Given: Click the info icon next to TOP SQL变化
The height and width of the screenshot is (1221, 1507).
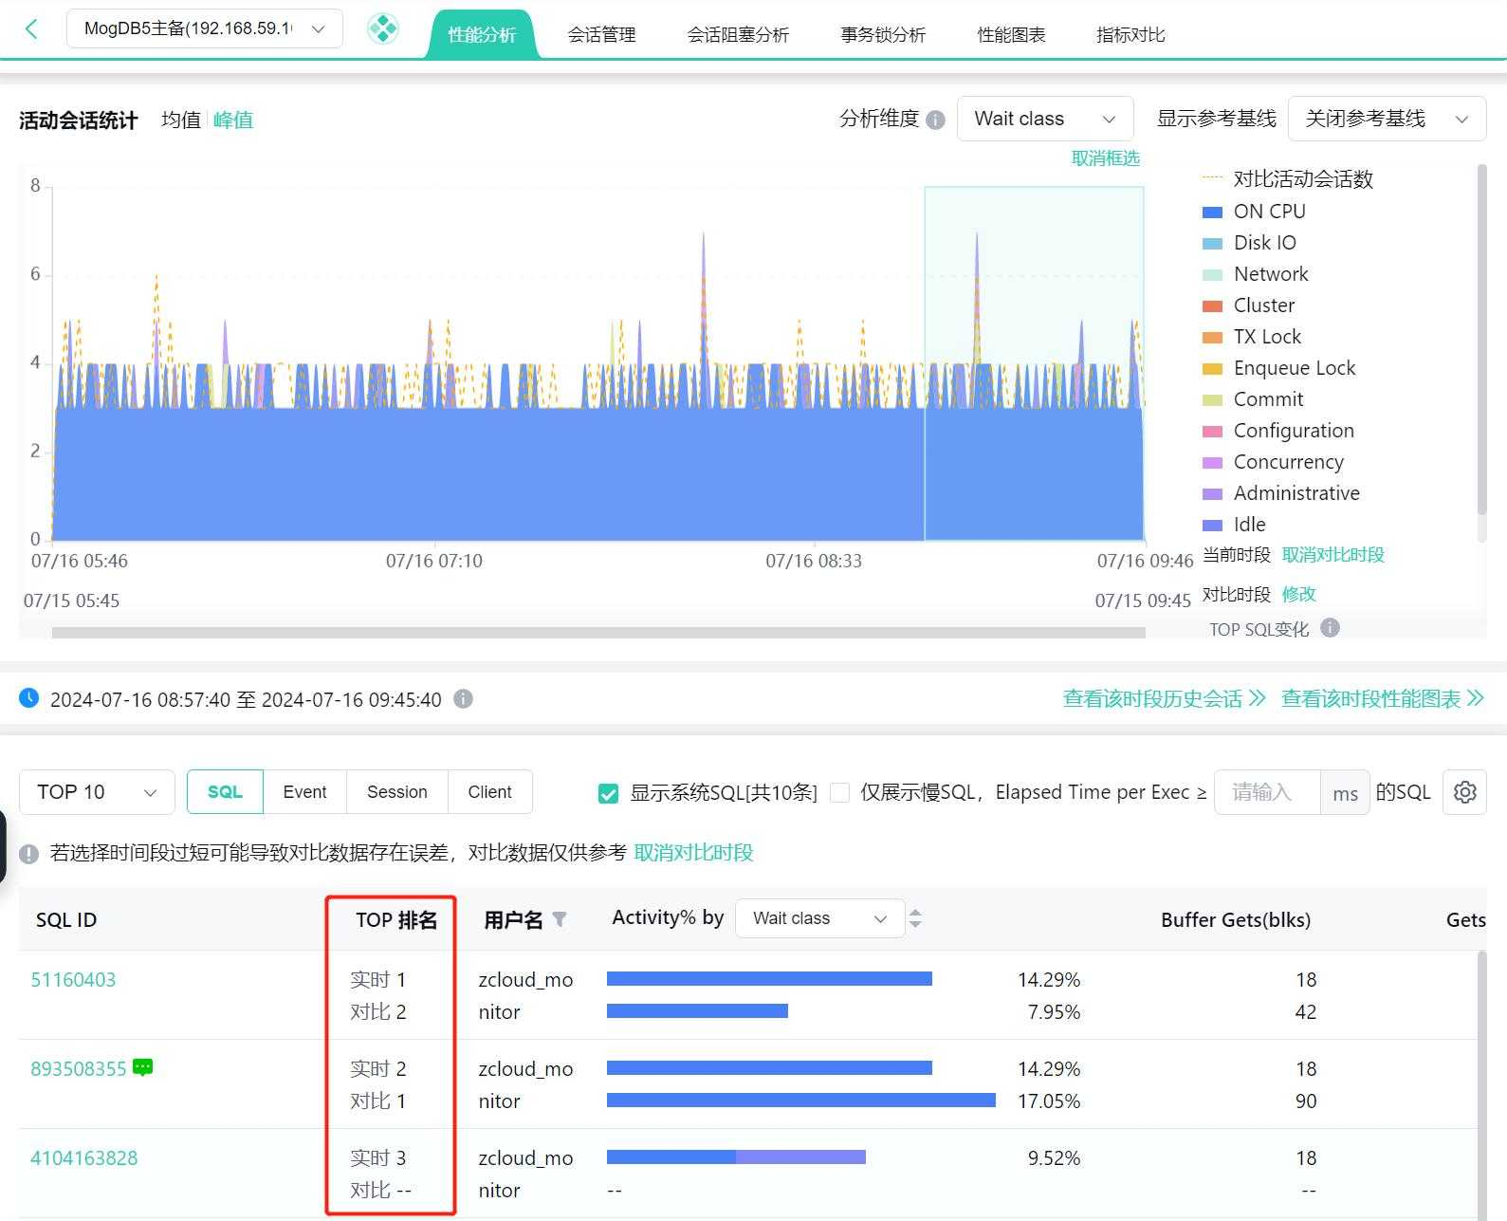Looking at the screenshot, I should tap(1330, 627).
